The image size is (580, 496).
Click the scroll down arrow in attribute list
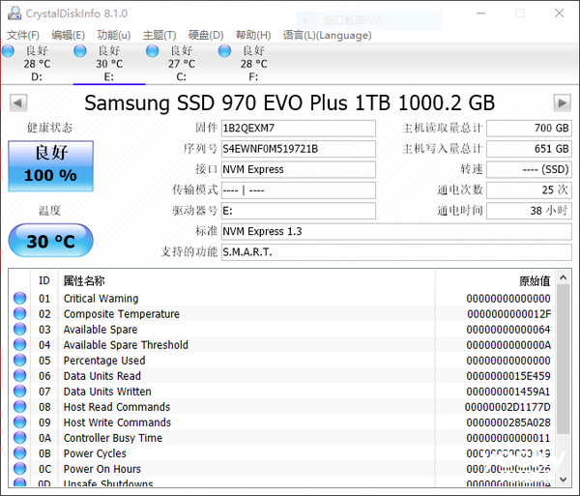(x=564, y=480)
